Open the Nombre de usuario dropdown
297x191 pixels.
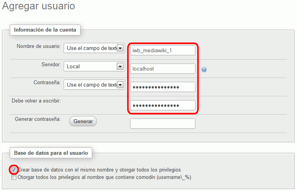pyautogui.click(x=94, y=48)
